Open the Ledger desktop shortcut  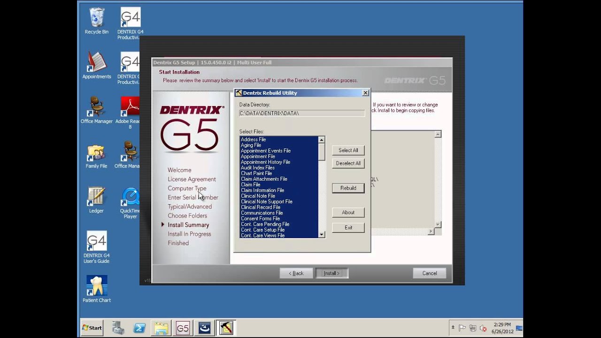pos(96,200)
